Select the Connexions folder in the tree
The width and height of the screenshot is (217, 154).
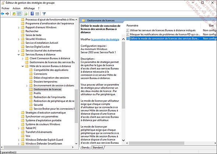point(40,74)
